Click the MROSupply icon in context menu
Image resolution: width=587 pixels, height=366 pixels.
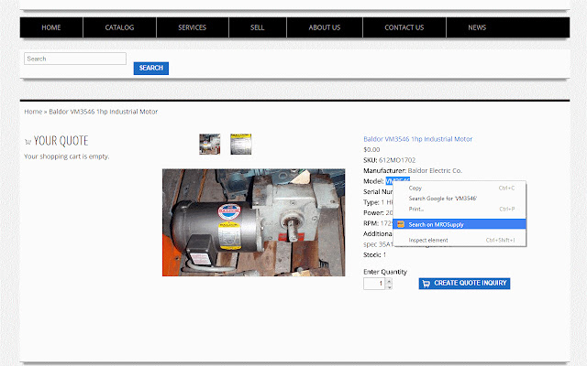tap(401, 224)
